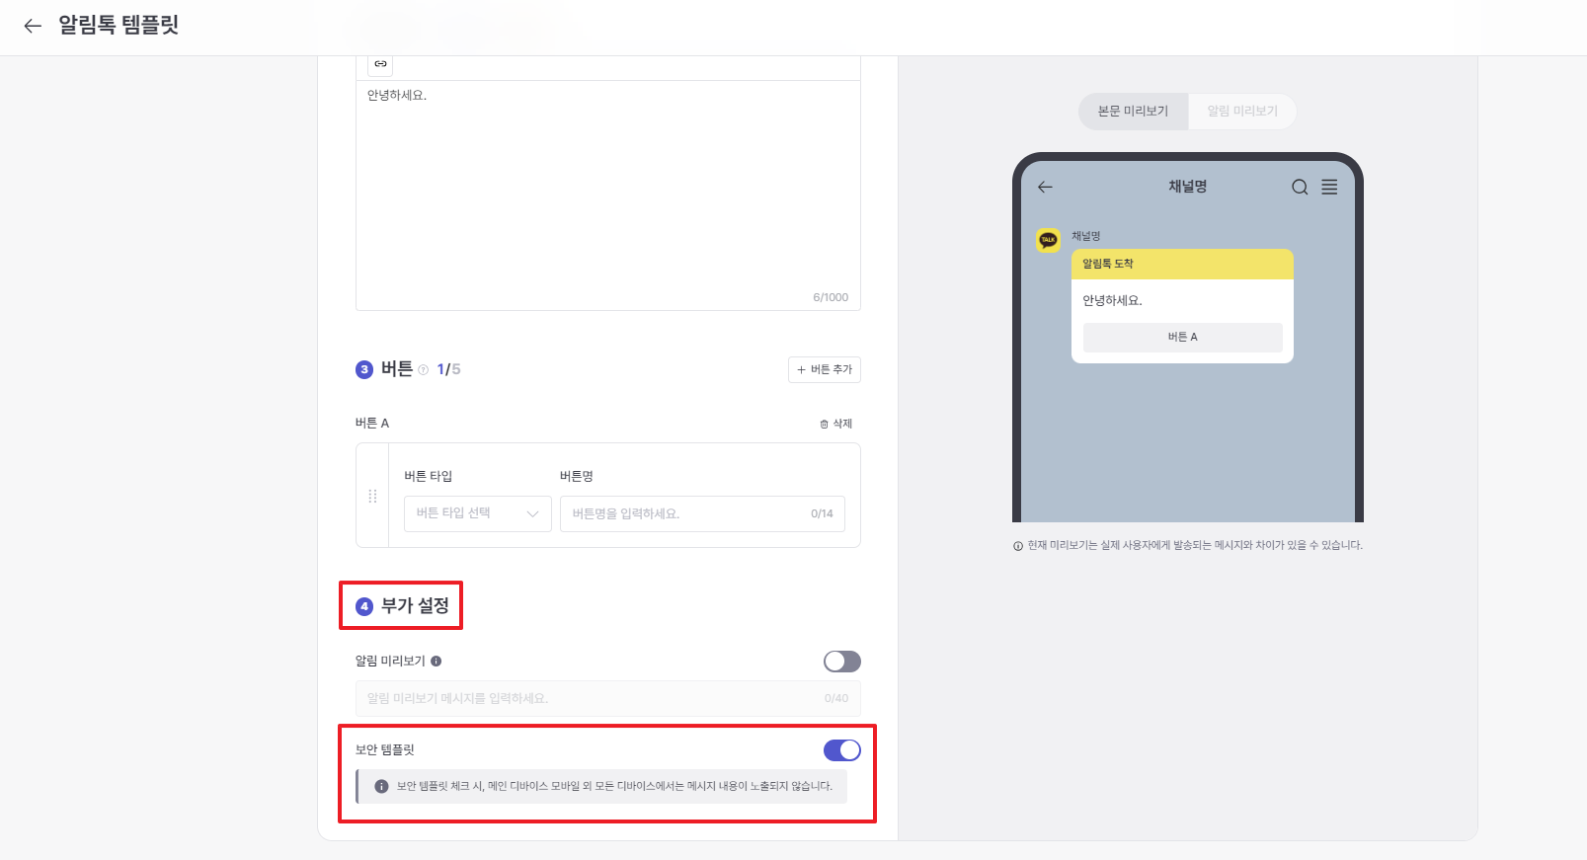Click the 알림 미리보기 메시지 input field
The image size is (1587, 860).
tap(608, 698)
